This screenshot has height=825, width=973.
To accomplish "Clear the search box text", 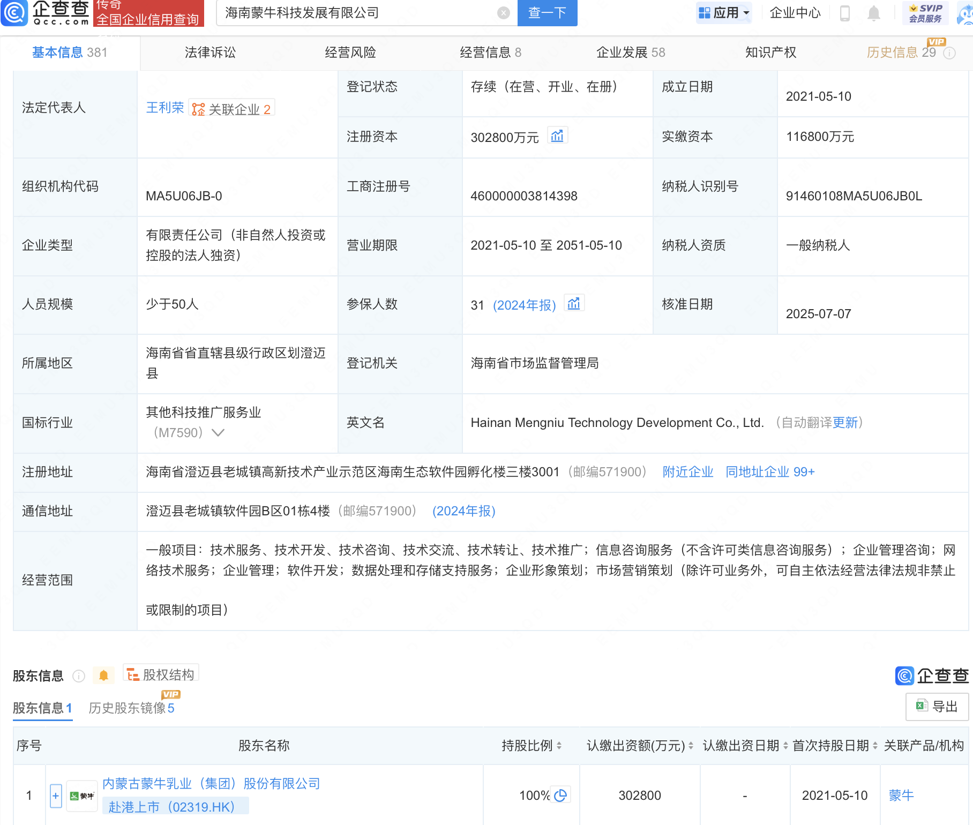I will click(x=504, y=13).
